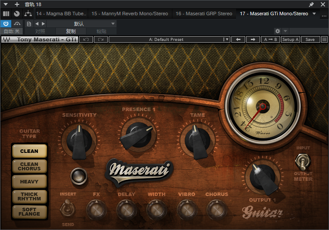Select the HEAVY guitar type
Viewport: 329px width, 230px height.
click(29, 182)
